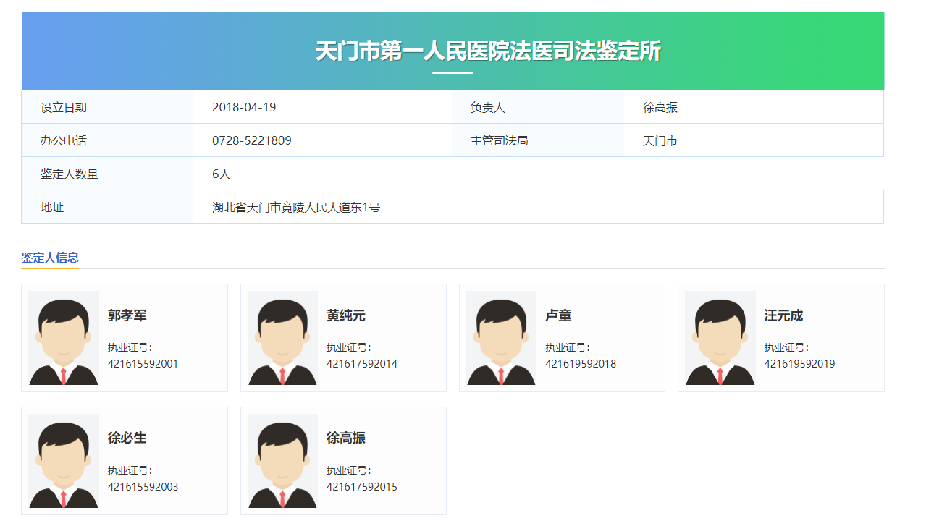Click the 设立日期 label
Viewport: 926px width, 526px height.
(64, 107)
